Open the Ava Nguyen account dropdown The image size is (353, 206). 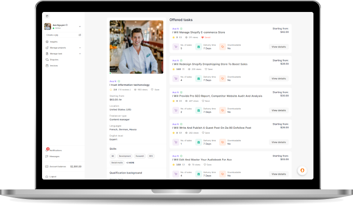pyautogui.click(x=80, y=26)
